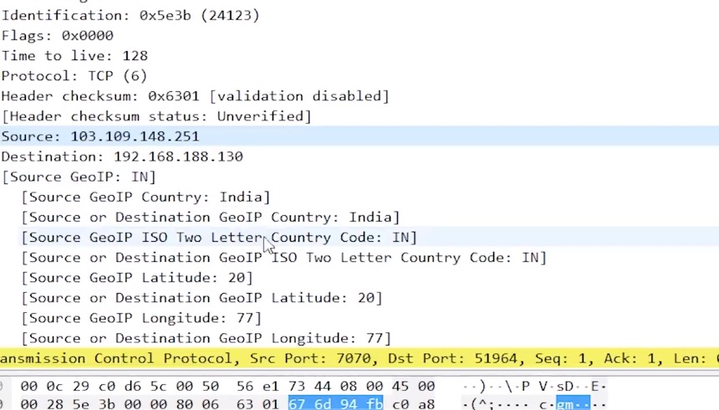Click Source or Destination GeoIP ISO Country Code
719x410 pixels.
pyautogui.click(x=283, y=257)
